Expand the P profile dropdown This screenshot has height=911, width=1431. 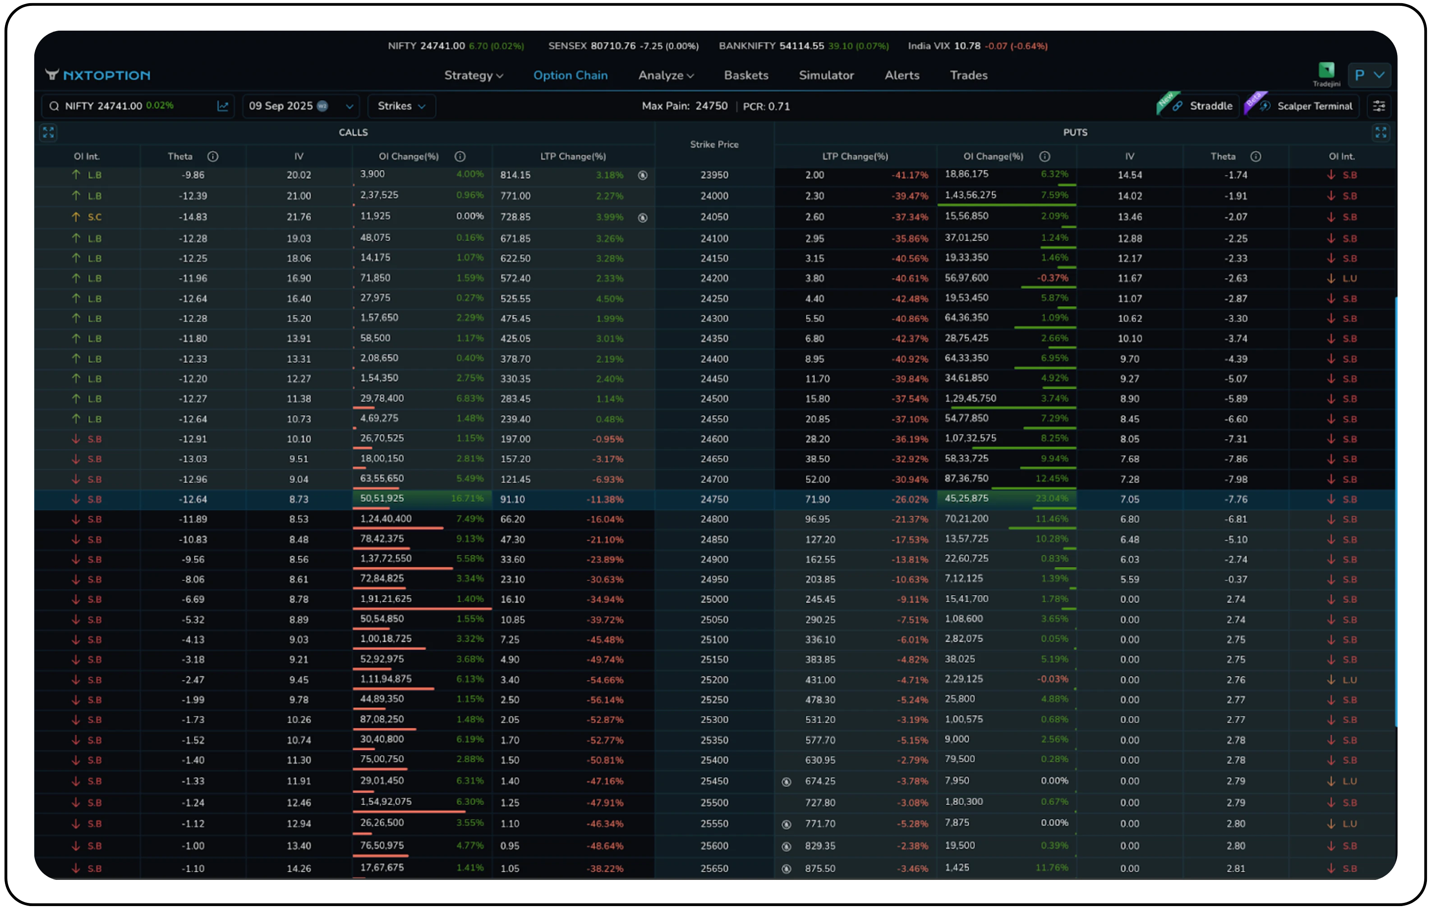(x=1369, y=75)
